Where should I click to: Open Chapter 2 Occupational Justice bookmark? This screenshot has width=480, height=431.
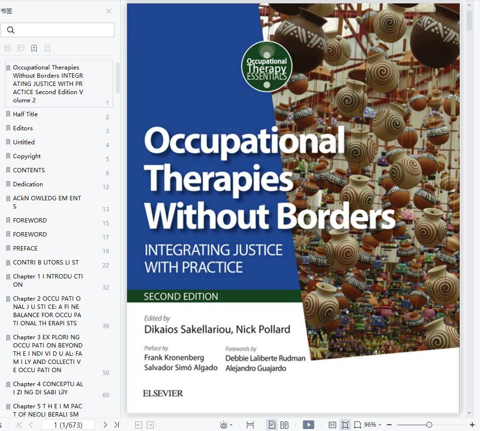pyautogui.click(x=47, y=311)
